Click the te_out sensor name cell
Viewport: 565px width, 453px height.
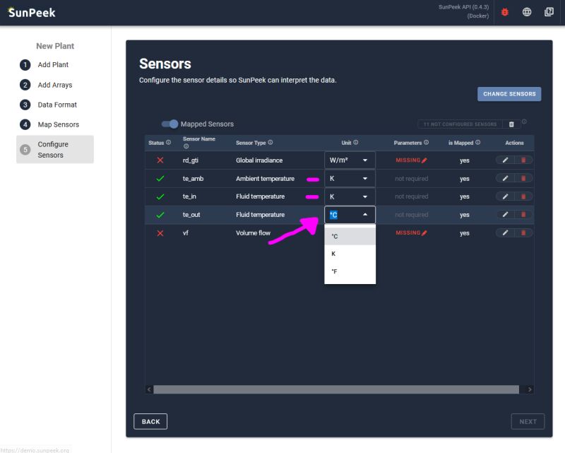click(x=191, y=215)
